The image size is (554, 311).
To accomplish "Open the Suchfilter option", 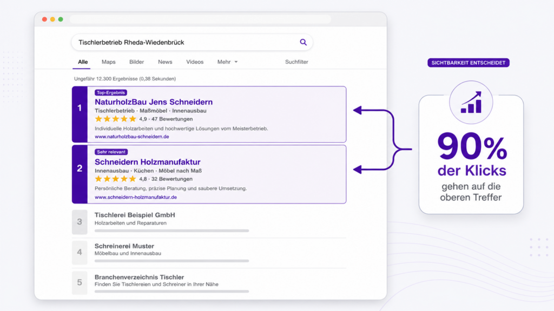I will 296,62.
